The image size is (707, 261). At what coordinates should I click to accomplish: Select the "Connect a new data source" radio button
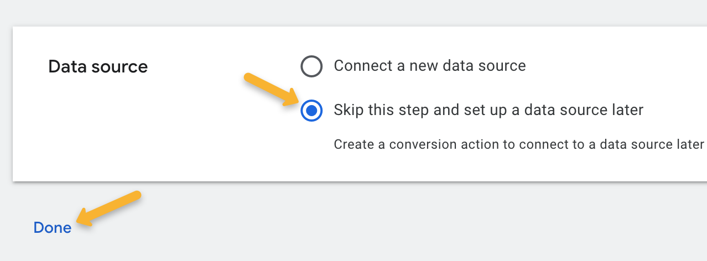coord(311,66)
